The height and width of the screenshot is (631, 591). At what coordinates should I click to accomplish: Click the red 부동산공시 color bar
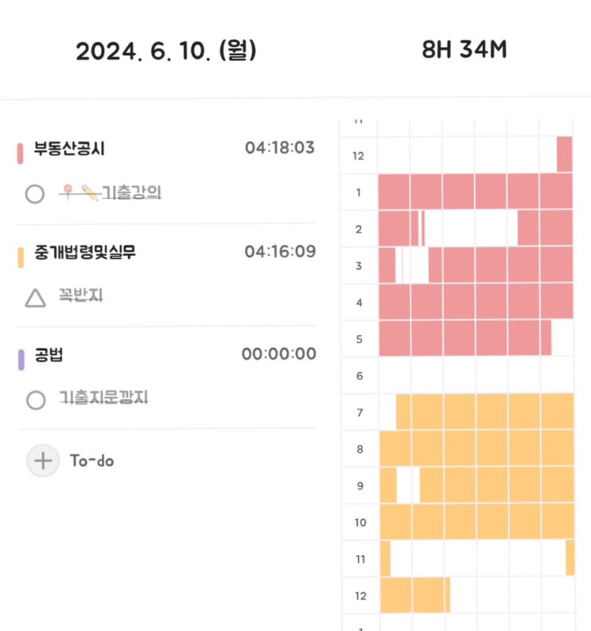point(20,152)
